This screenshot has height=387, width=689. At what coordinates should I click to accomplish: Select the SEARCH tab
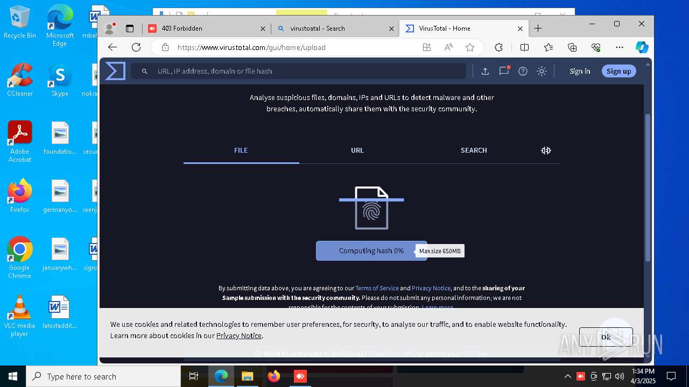[x=474, y=150]
